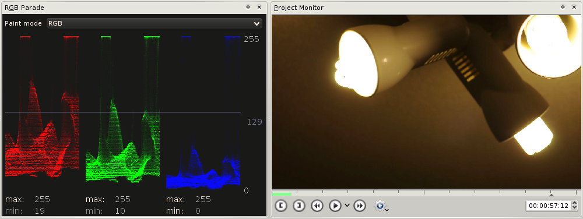Float the Project Monitor panel
The width and height of the screenshot is (583, 219).
coord(563,7)
